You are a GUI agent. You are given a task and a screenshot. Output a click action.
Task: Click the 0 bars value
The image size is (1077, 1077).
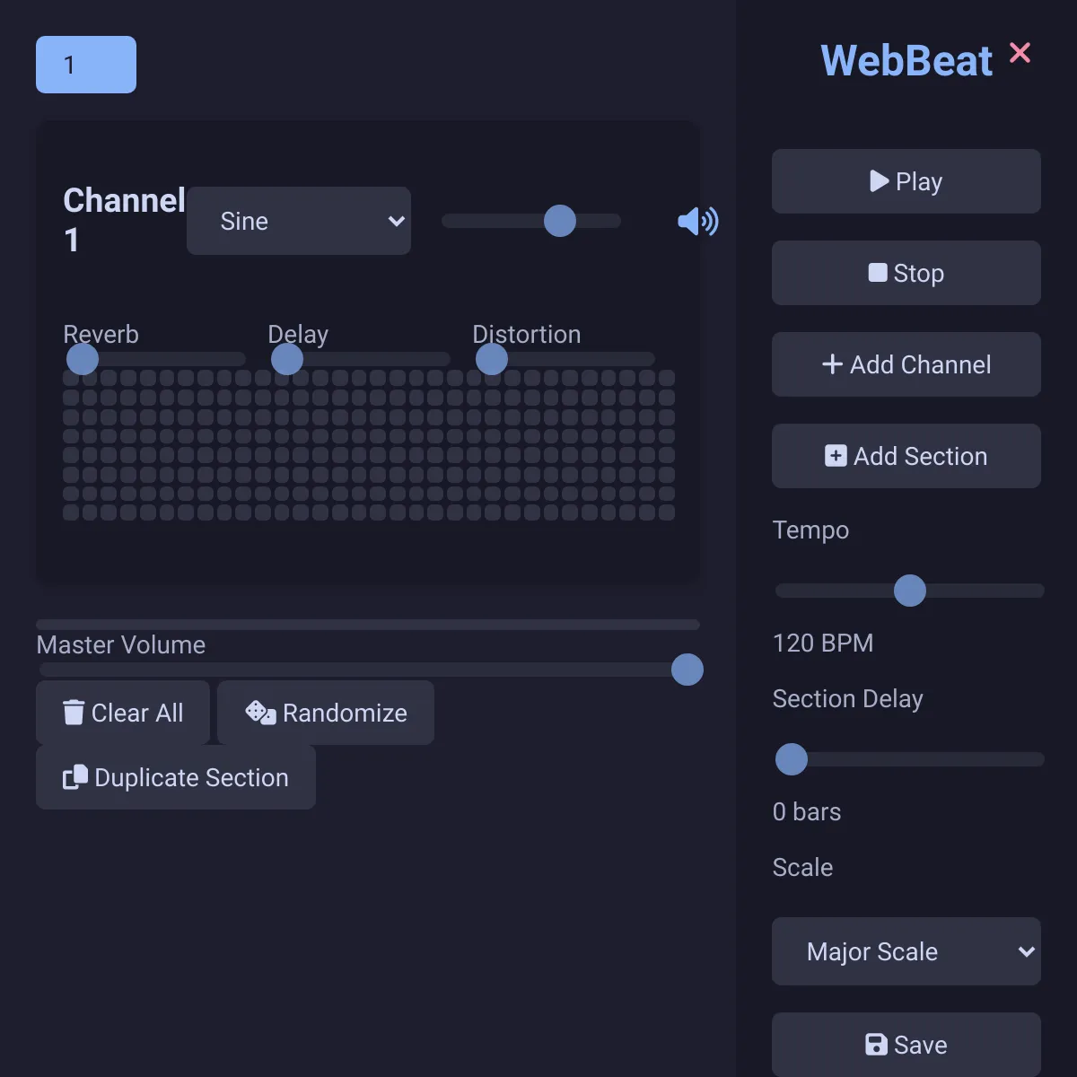807,811
